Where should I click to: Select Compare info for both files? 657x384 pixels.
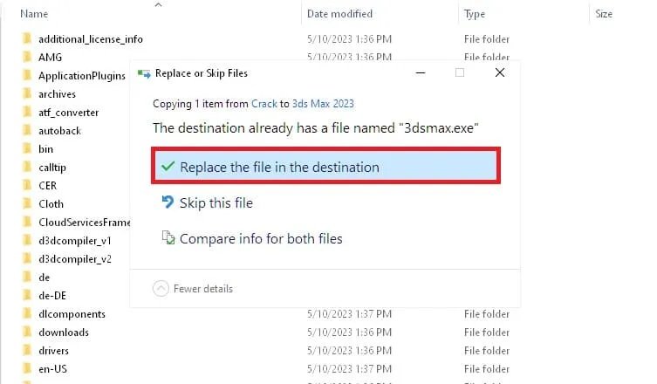tap(261, 238)
